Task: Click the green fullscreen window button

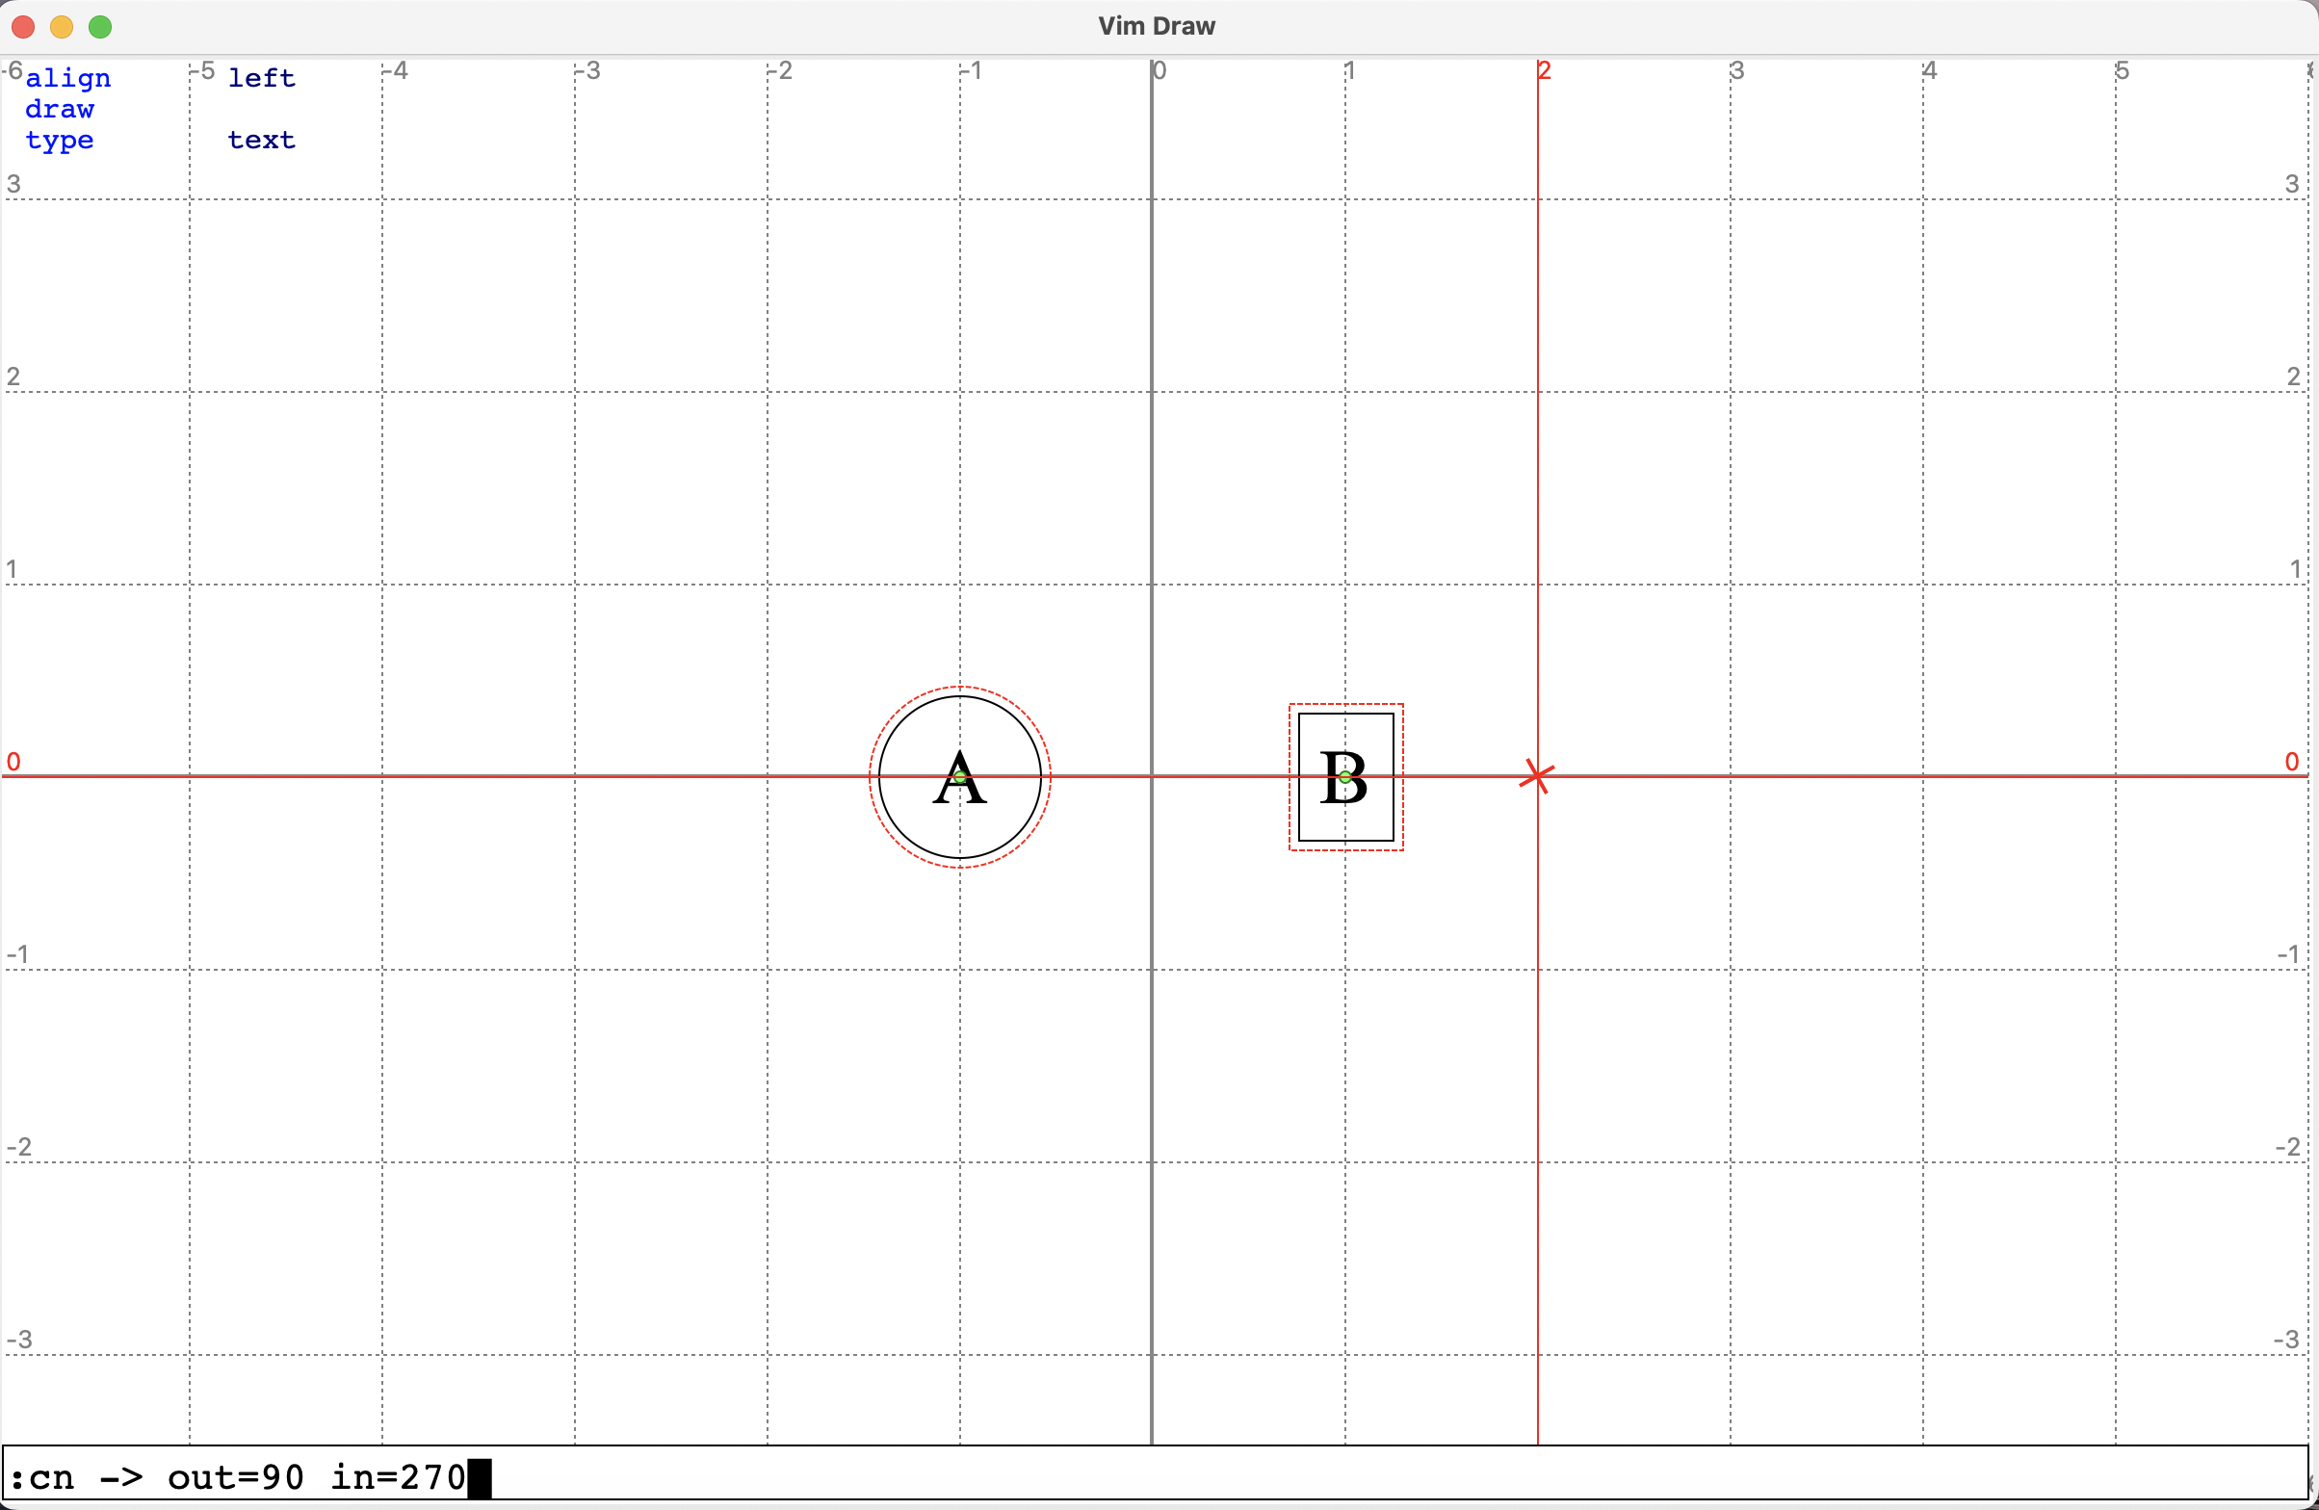Action: [x=100, y=27]
